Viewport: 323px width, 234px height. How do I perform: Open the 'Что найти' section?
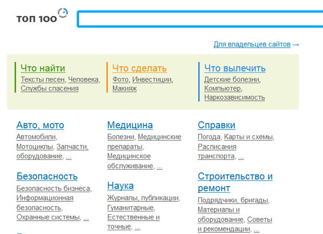43,68
